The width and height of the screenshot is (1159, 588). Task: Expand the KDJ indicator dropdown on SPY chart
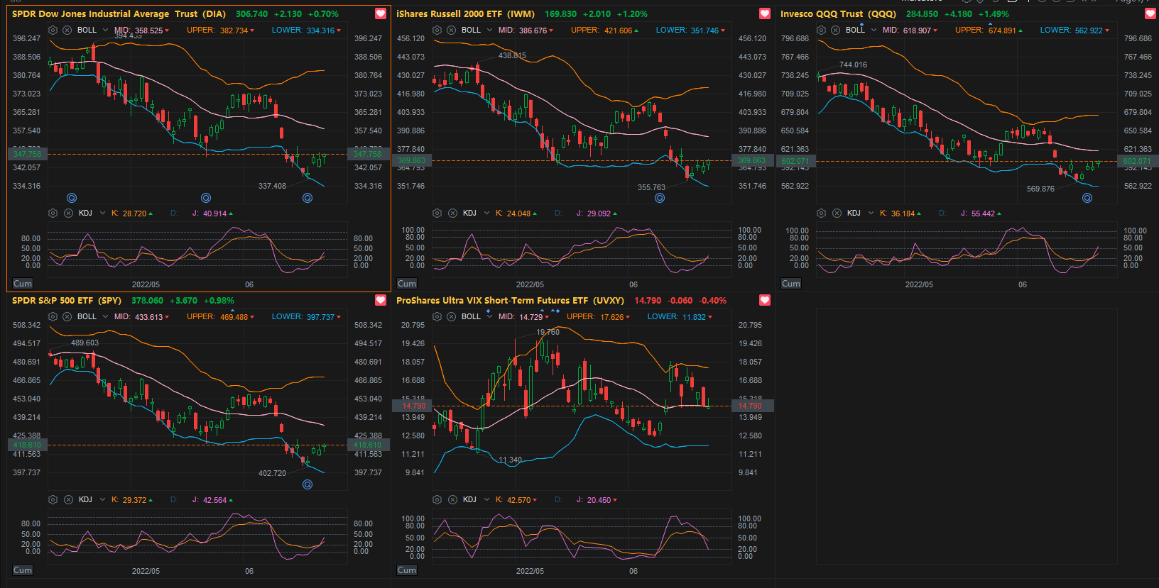(102, 500)
